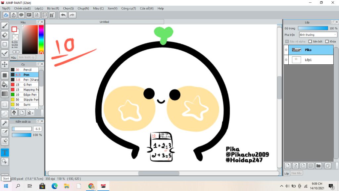Select the Fill rectangle tool

pos(5,75)
